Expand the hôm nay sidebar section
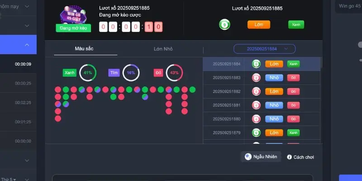Viewport: 362px width, 181px height. (27, 6)
